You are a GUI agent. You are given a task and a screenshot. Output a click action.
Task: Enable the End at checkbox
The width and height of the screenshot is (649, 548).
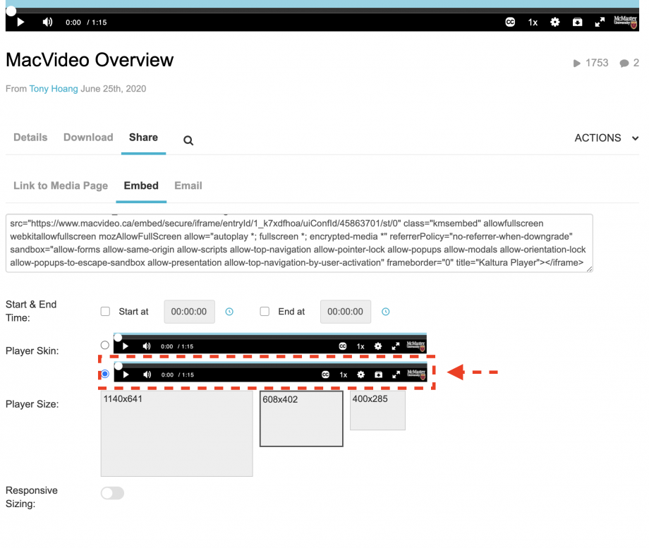pyautogui.click(x=265, y=311)
